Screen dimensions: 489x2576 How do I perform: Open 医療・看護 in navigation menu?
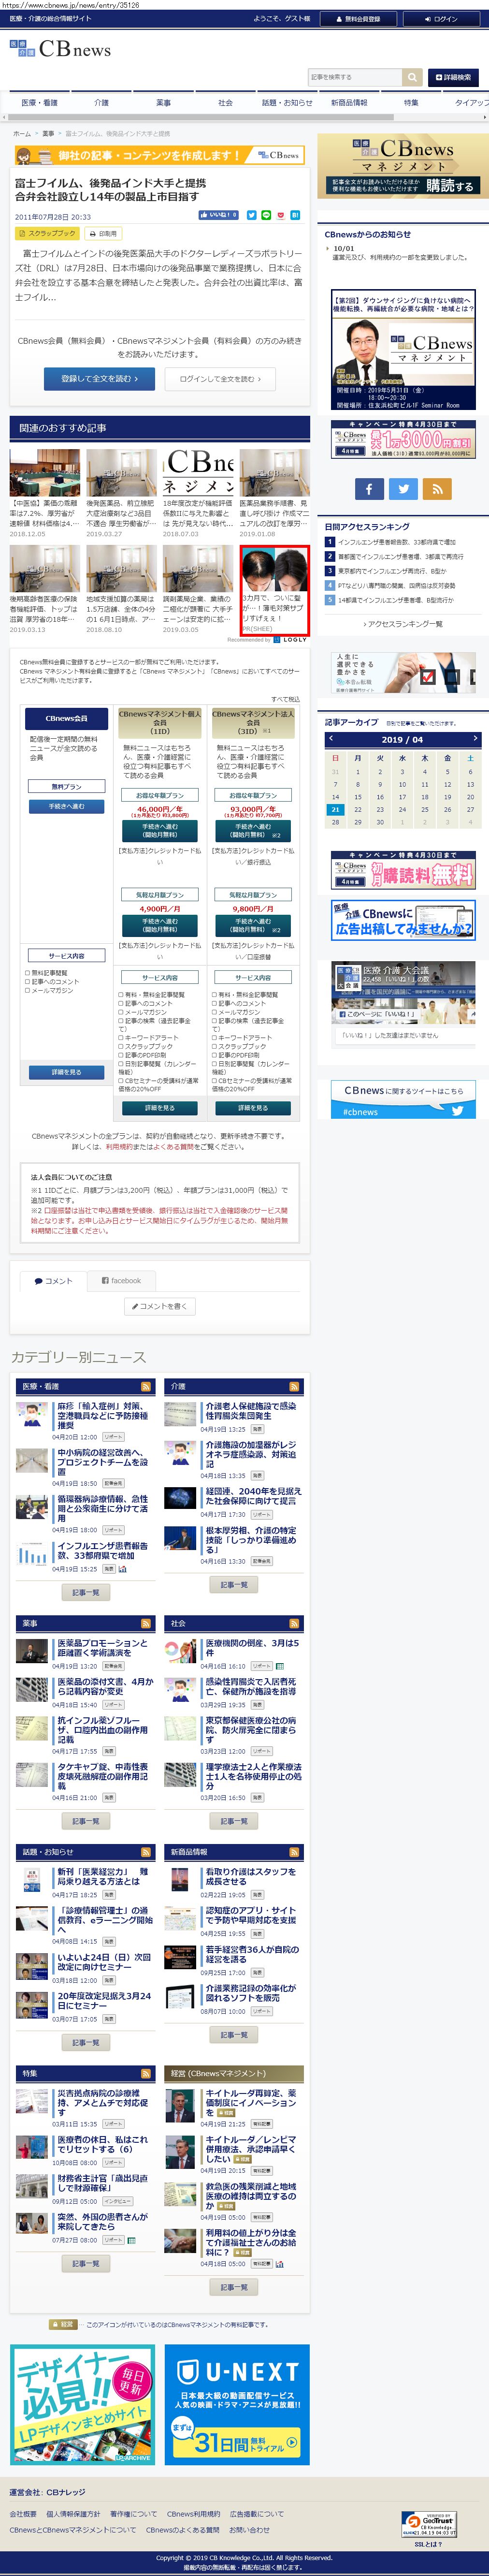pos(39,103)
